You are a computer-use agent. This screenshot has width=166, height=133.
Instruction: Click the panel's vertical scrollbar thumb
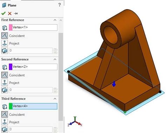point(61,77)
